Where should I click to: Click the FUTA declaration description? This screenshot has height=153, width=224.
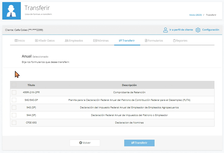tap(129, 100)
